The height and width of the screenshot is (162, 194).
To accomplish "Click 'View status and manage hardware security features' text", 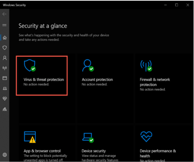I will click(100, 158).
